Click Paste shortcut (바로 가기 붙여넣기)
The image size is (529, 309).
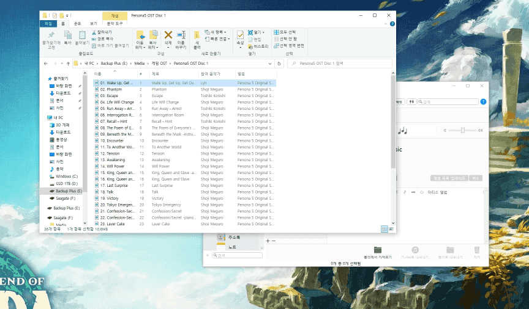[x=110, y=45]
